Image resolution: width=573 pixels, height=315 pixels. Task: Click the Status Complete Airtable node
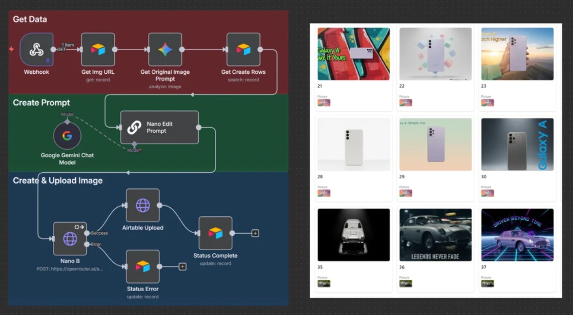tap(215, 233)
